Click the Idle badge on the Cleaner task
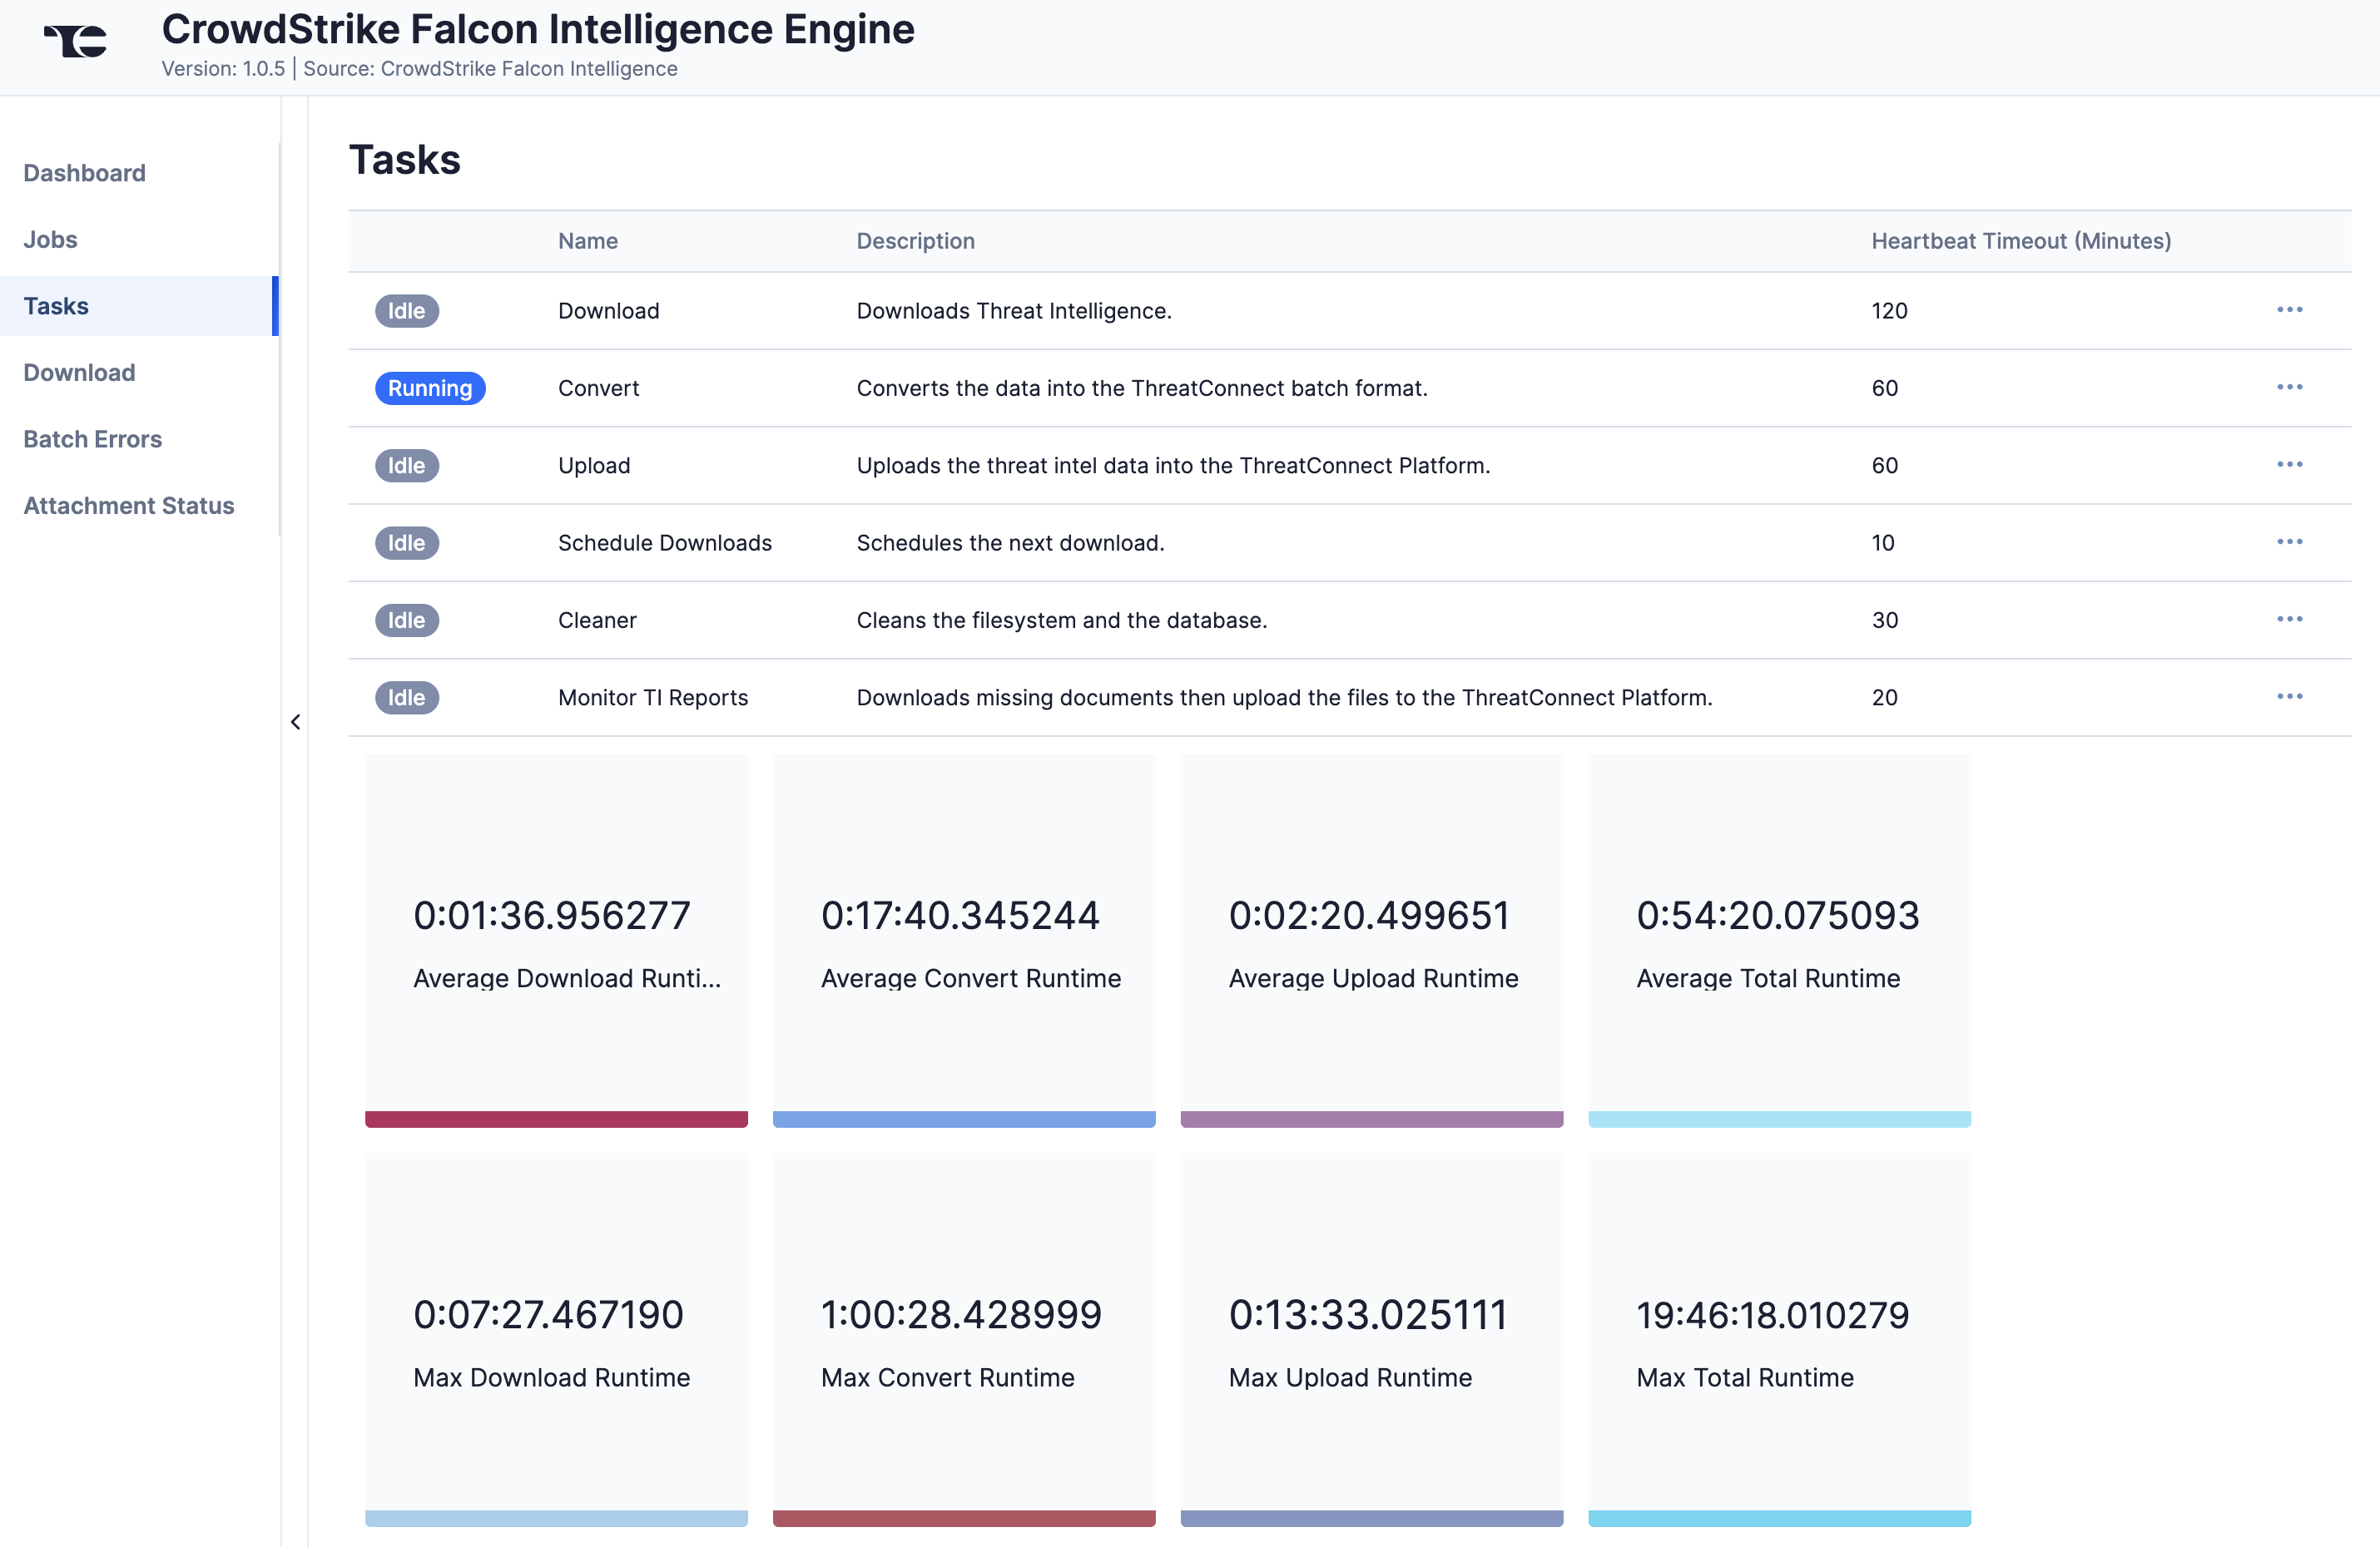2380x1547 pixels. pos(406,620)
